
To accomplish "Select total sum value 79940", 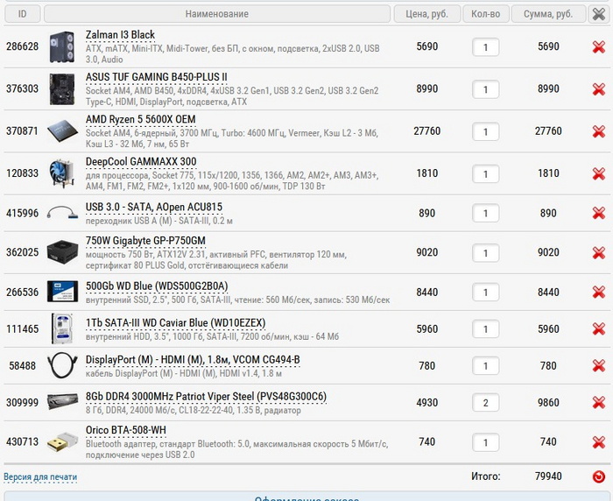I will [548, 476].
